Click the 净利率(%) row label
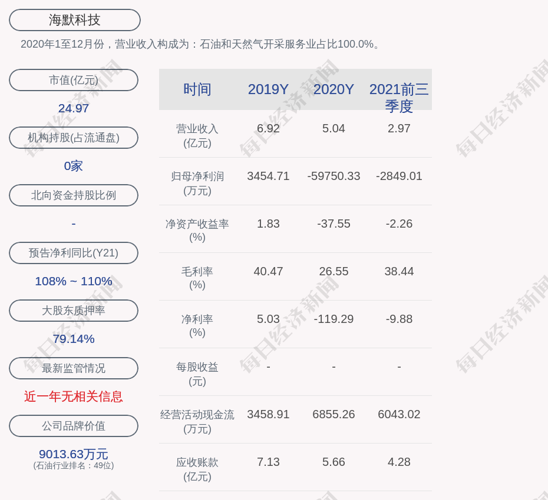548x500 pixels. click(x=197, y=325)
